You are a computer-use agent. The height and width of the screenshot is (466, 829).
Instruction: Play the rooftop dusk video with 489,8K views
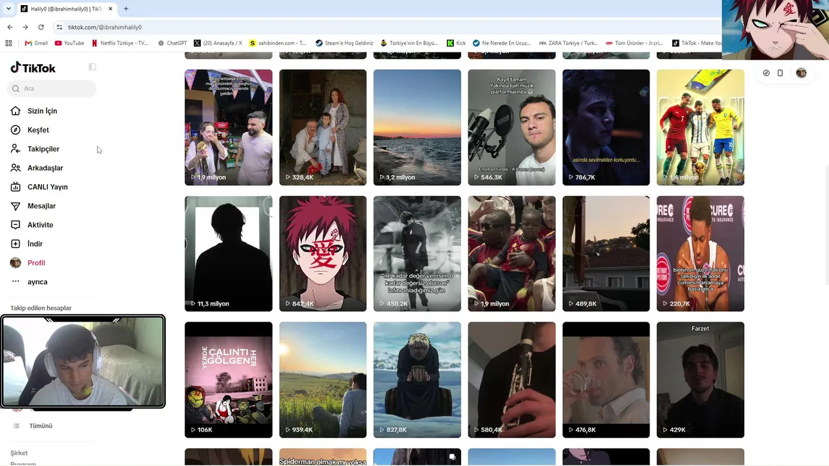(x=606, y=254)
